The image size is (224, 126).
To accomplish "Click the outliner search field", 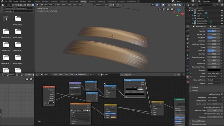I will click(206, 5).
